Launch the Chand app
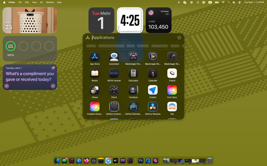This screenshot has height=166, width=267. tap(172, 73)
